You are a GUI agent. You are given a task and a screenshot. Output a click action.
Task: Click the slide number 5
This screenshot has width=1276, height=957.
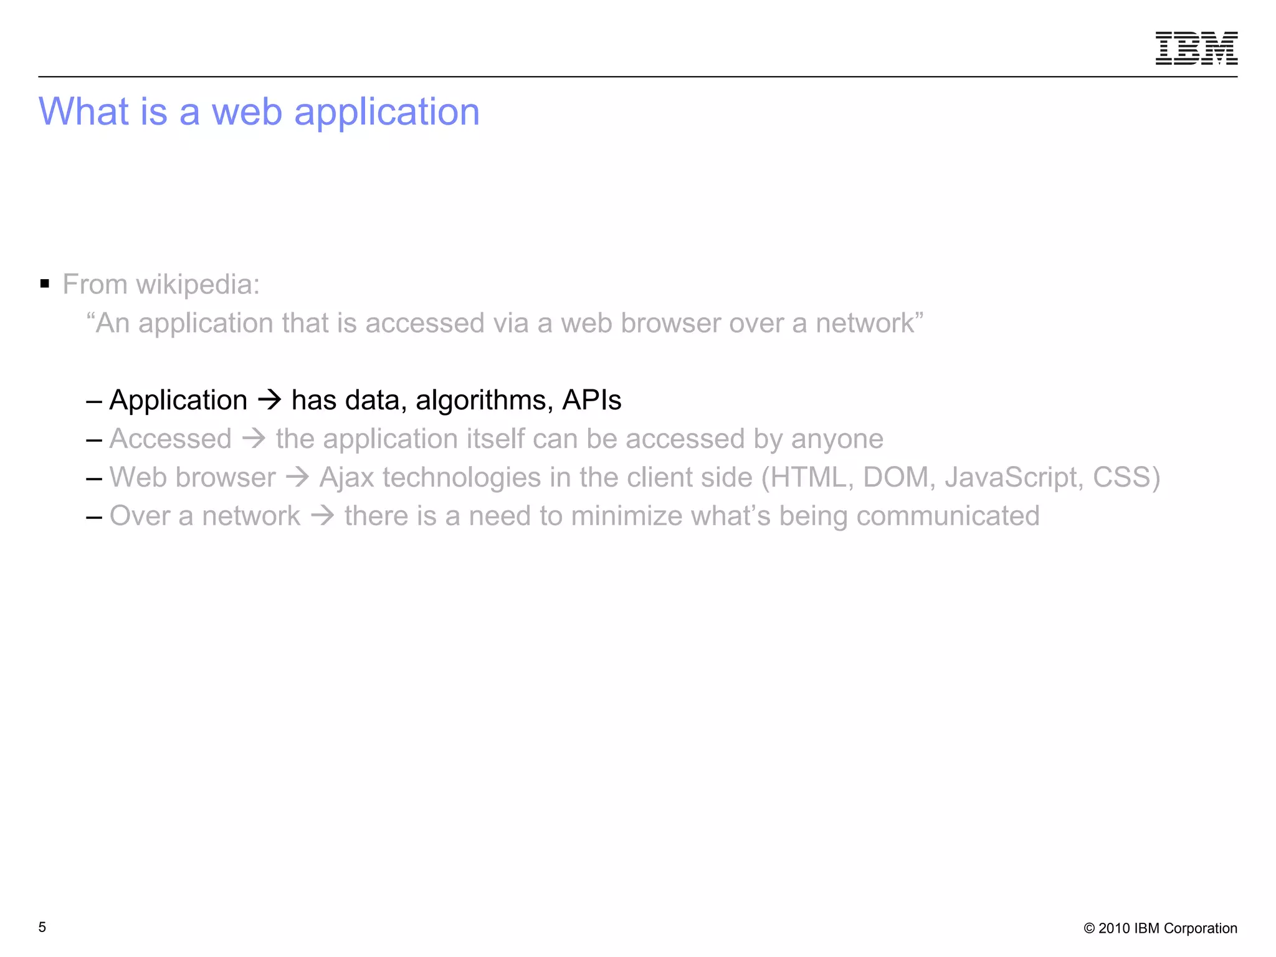click(x=42, y=927)
